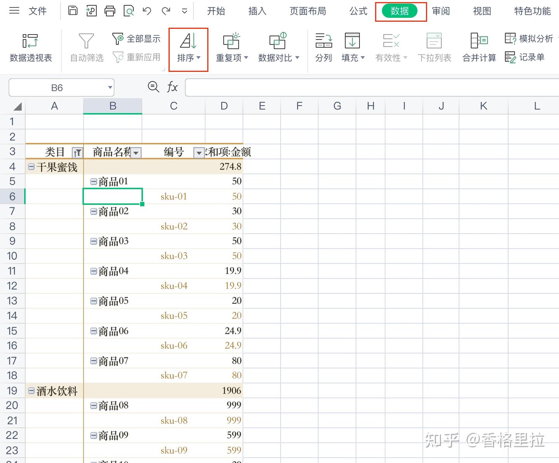Open the 排序 dropdown arrow

coord(199,58)
